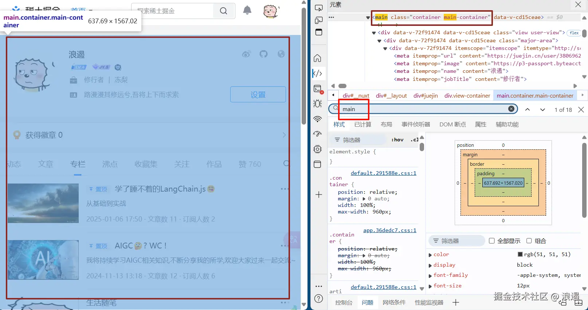Switch to the 辅助功能 tab

[x=507, y=125]
